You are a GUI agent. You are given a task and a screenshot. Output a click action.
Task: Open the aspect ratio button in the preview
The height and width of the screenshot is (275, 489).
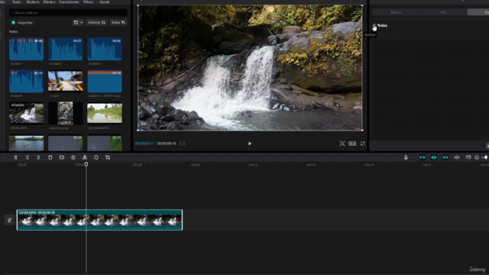352,144
